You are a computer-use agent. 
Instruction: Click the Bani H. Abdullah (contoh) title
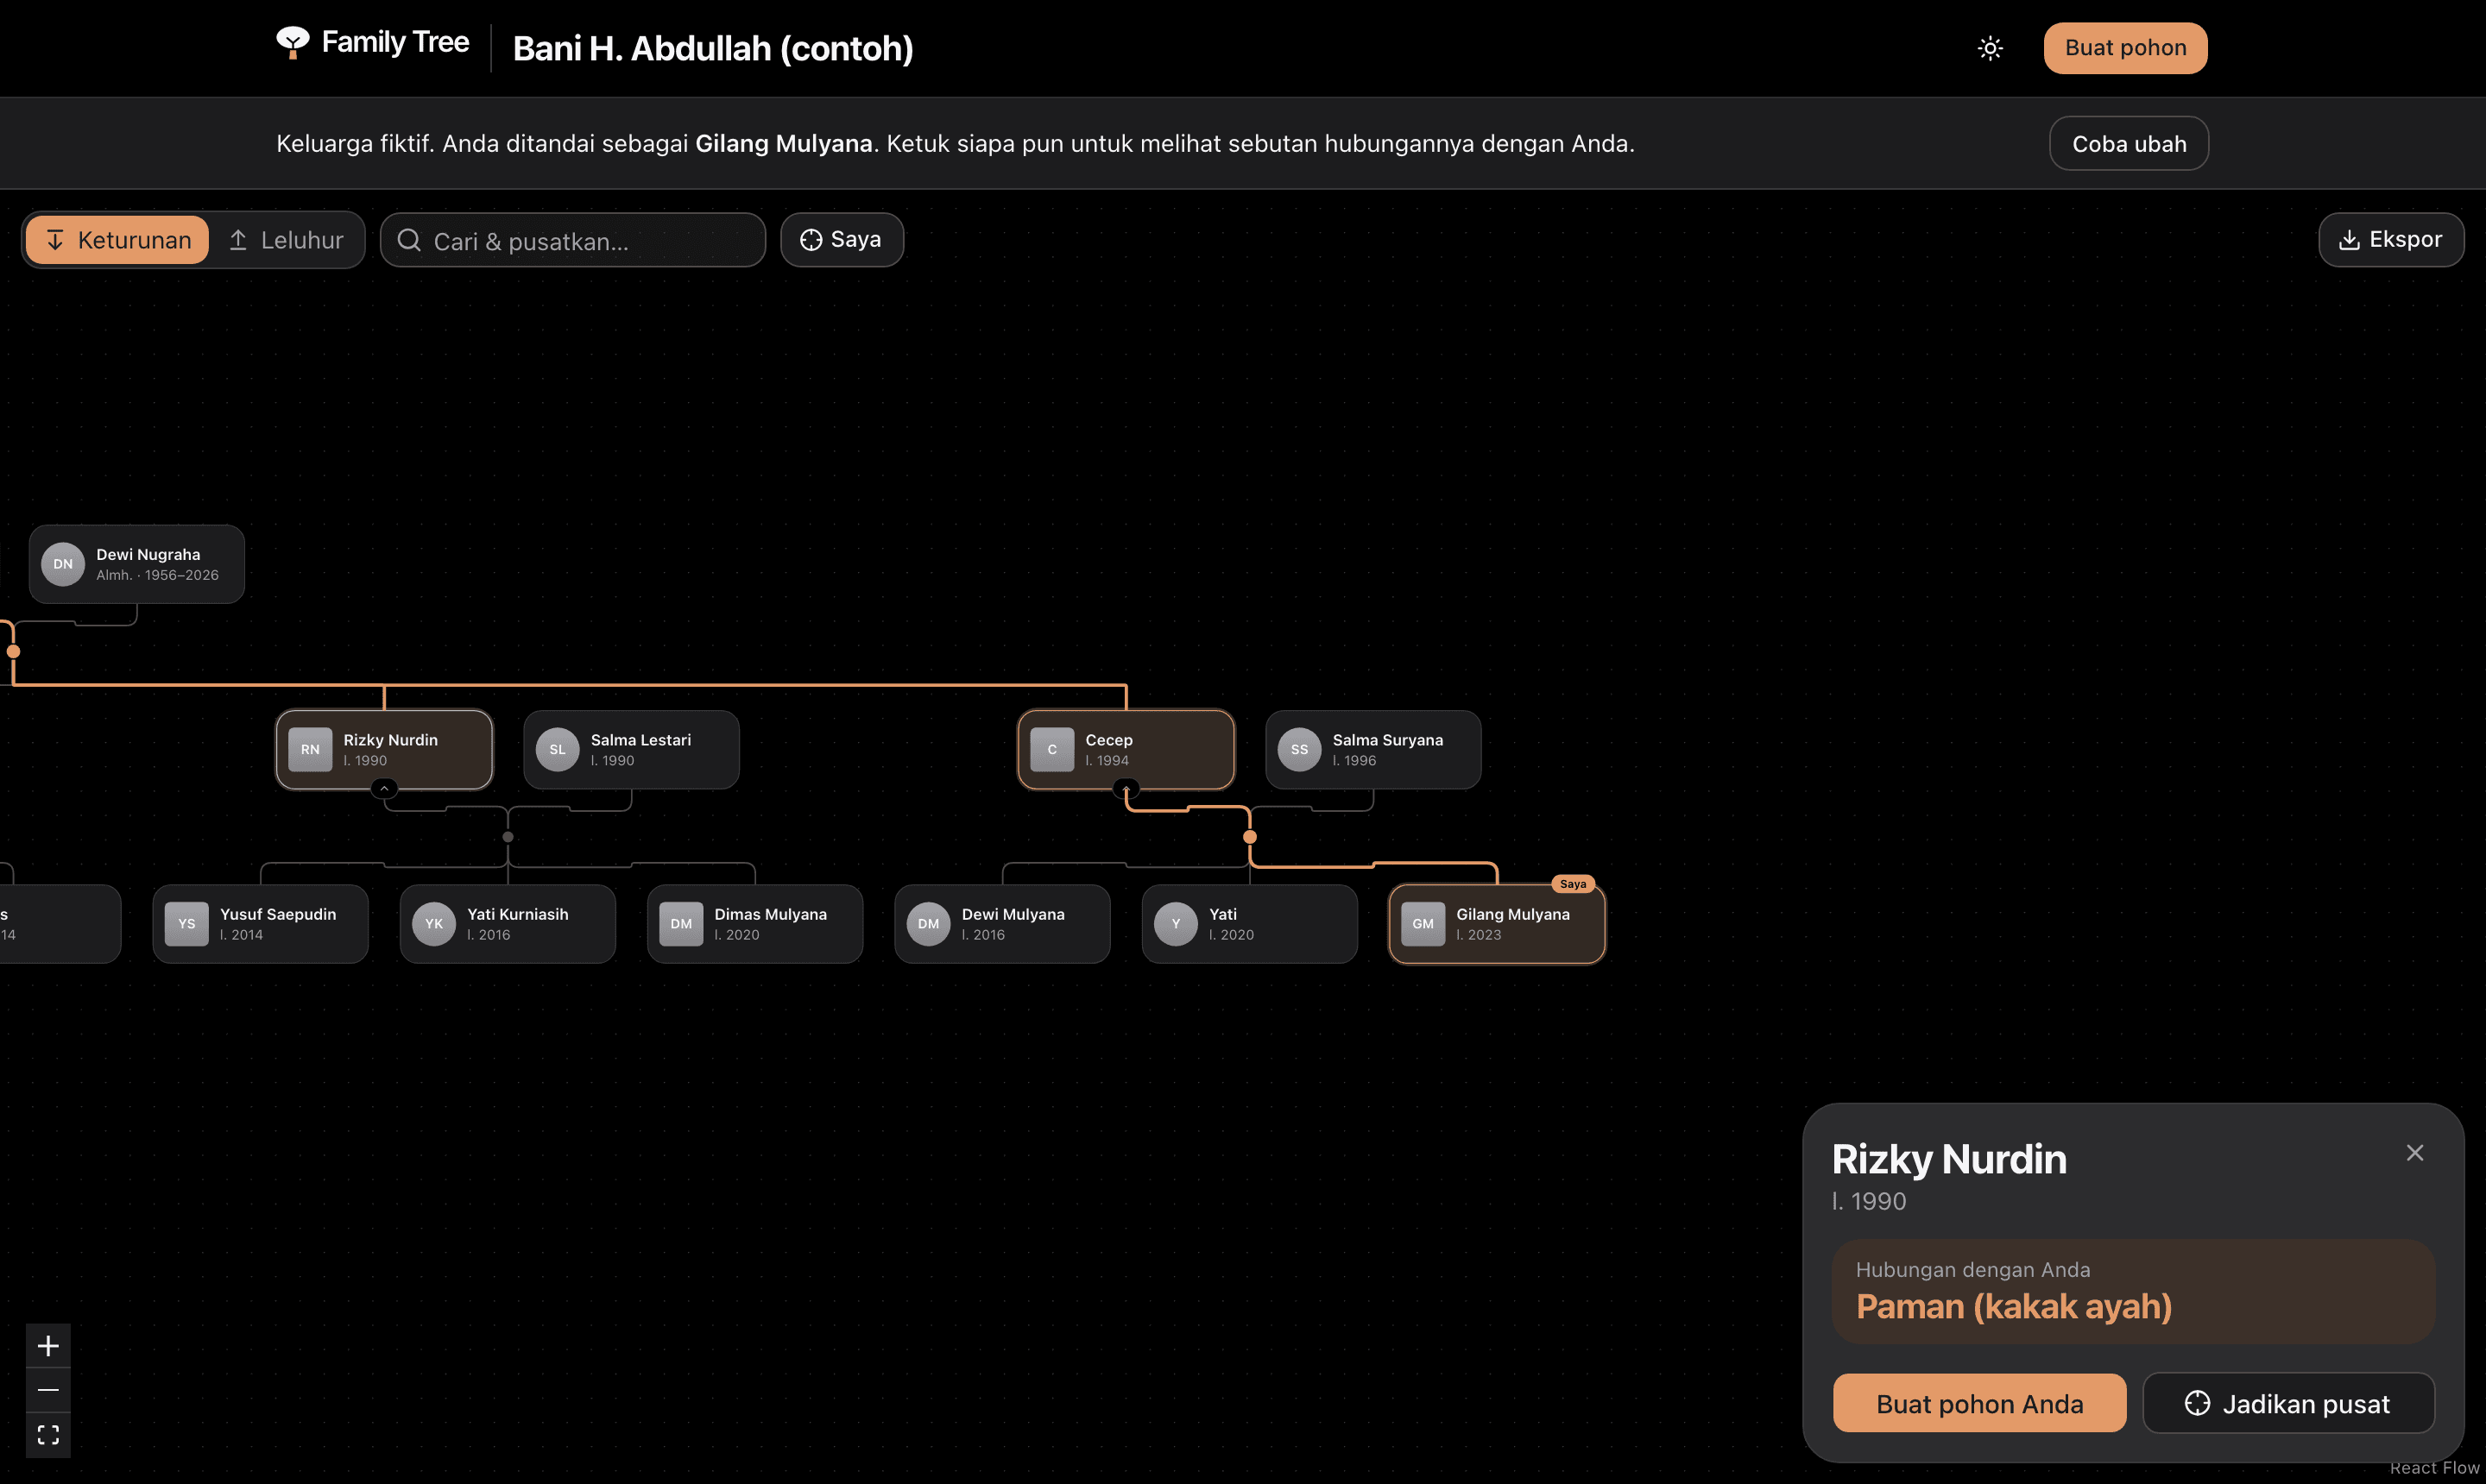(712, 48)
